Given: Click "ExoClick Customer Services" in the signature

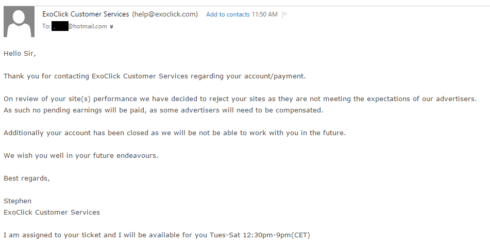Looking at the screenshot, I should point(52,212).
